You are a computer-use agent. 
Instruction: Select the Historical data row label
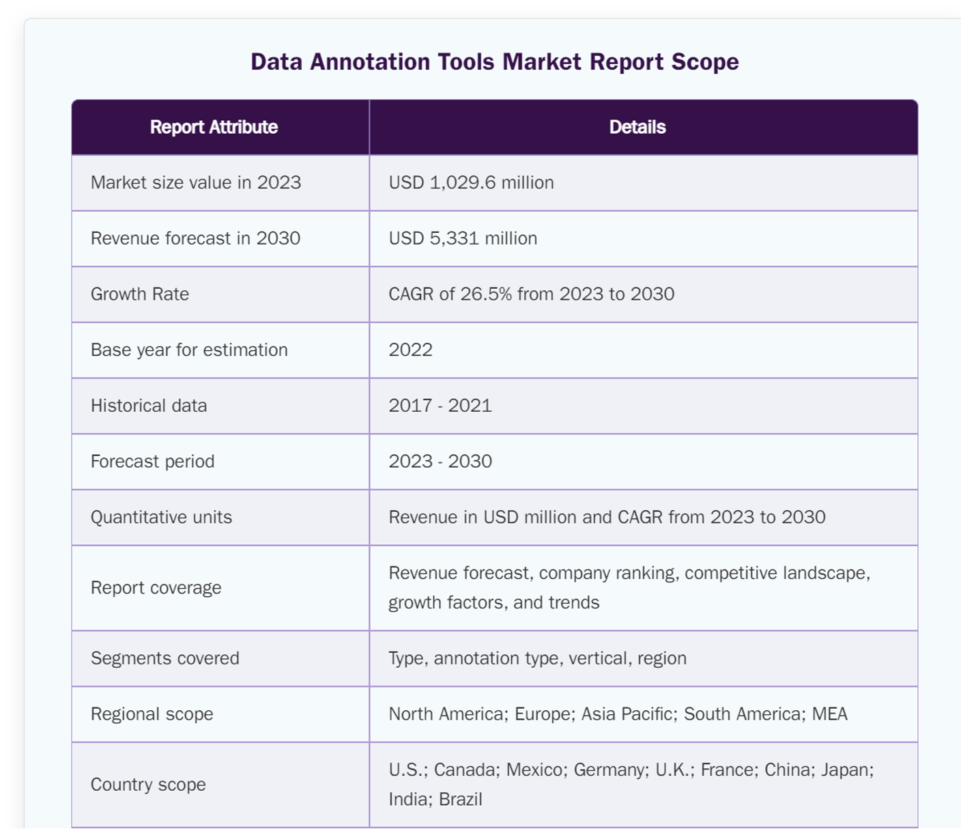pyautogui.click(x=149, y=406)
